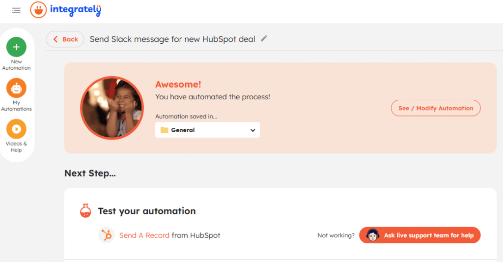Expand the General folder dropdown
Image resolution: width=503 pixels, height=262 pixels.
207,130
